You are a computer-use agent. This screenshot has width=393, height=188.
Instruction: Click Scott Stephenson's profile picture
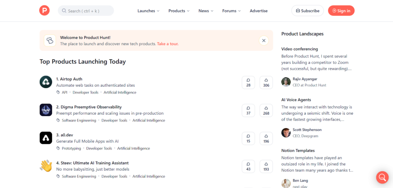pyautogui.click(x=286, y=133)
